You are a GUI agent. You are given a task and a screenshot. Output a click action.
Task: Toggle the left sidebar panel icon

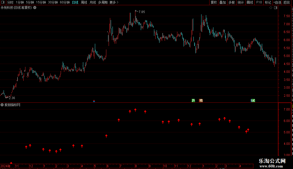3,2
